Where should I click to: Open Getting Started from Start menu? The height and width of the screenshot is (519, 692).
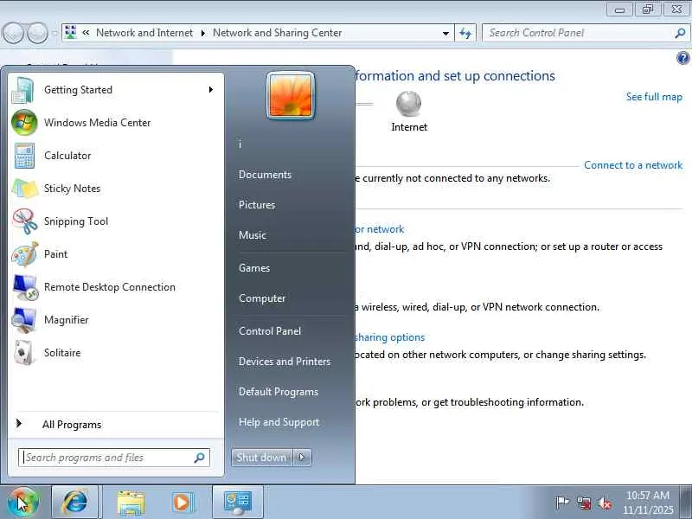pyautogui.click(x=116, y=90)
